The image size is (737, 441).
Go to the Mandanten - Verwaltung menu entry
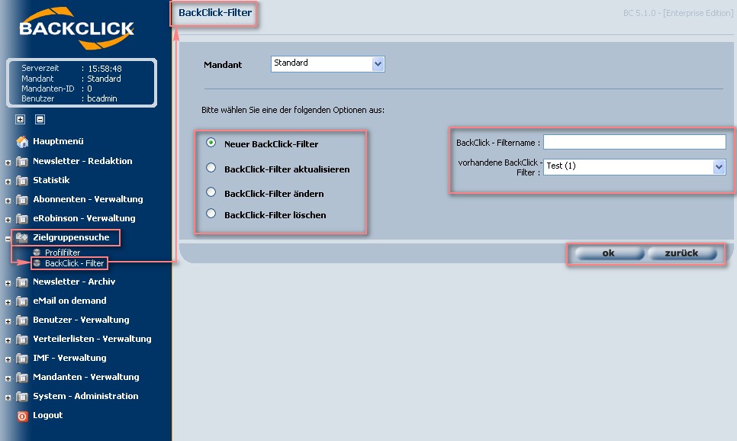coord(86,377)
